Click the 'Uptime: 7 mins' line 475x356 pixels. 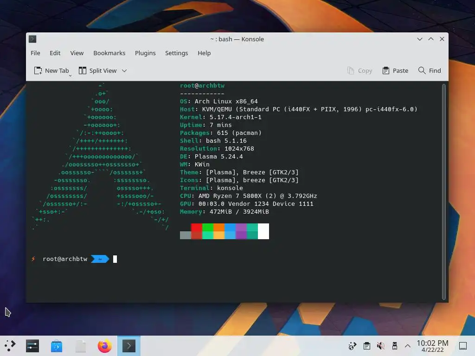[205, 125]
